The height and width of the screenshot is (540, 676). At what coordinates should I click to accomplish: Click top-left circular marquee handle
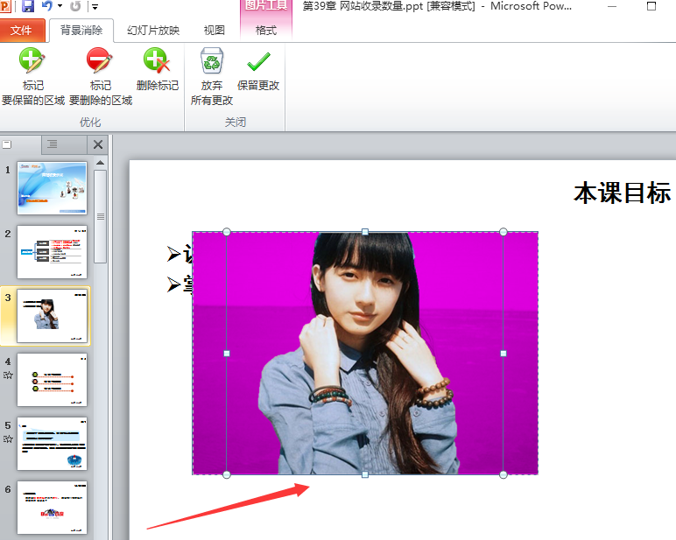[x=227, y=232]
